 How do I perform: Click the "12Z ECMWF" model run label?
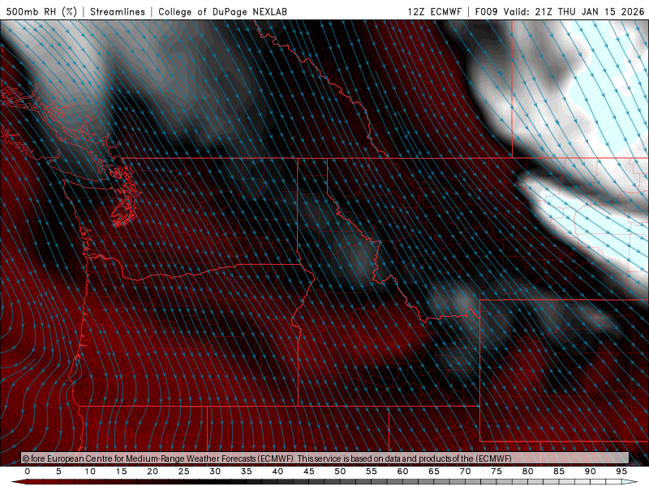[434, 11]
